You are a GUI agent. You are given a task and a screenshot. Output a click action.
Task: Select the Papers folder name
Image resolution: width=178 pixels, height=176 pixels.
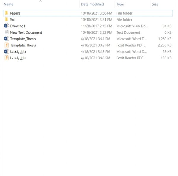[15, 13]
